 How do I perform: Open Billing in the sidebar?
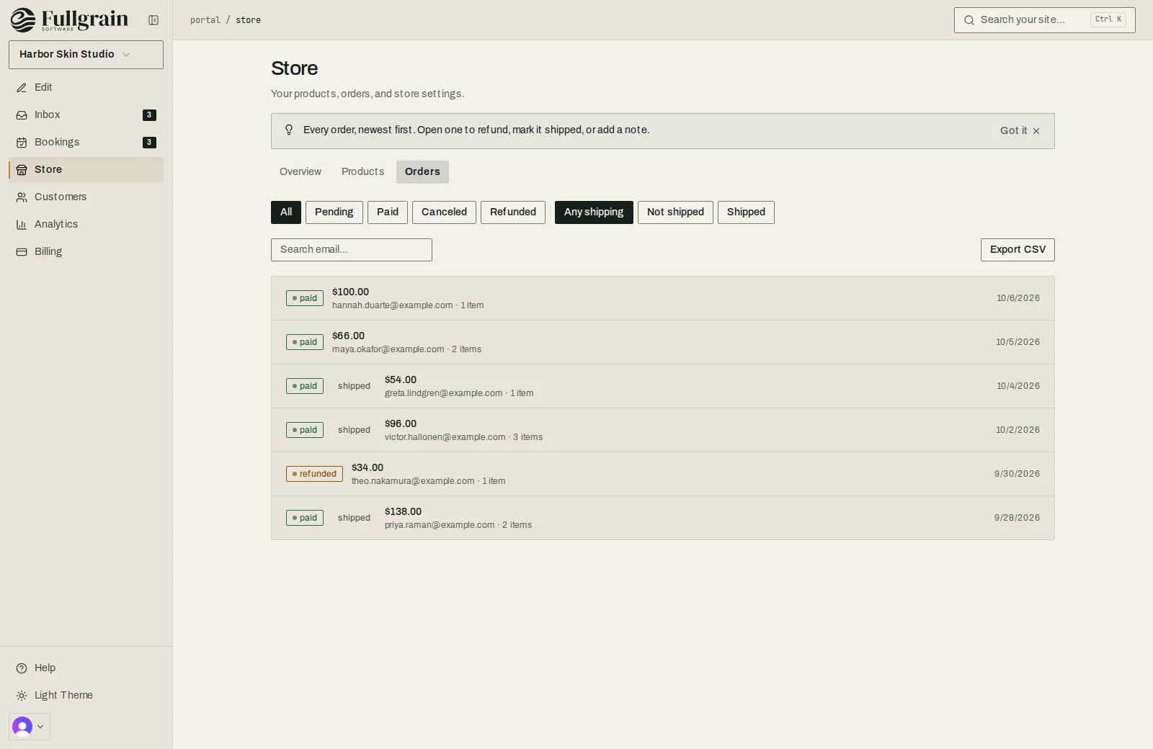click(86, 252)
